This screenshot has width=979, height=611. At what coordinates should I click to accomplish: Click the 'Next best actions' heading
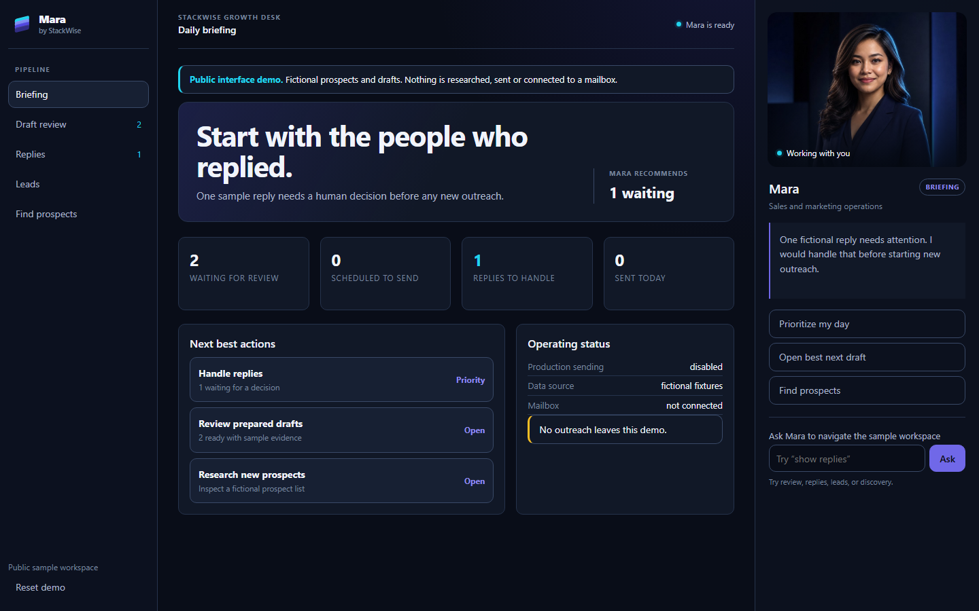[233, 344]
